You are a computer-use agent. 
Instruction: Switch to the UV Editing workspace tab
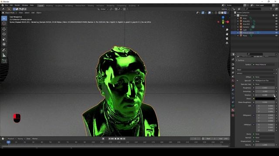pyautogui.click(x=69, y=6)
